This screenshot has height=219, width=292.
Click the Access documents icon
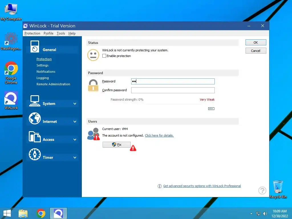pos(35,137)
